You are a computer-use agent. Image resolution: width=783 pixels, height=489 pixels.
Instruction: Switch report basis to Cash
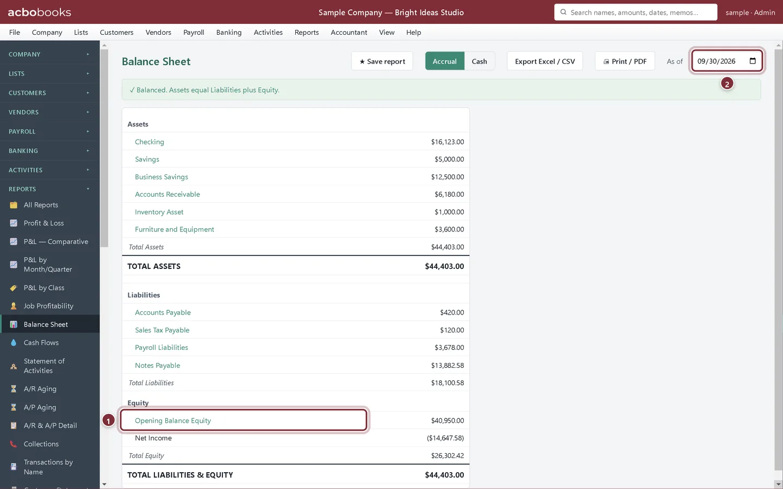(x=479, y=61)
